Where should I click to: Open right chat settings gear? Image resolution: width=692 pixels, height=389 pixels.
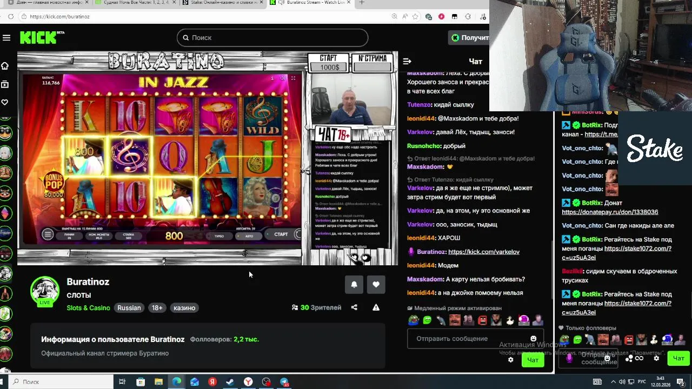656,358
